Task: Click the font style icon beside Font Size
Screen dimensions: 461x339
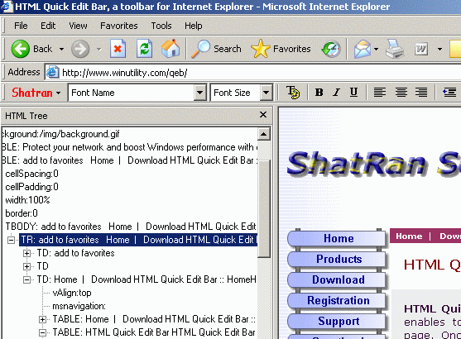Action: 293,93
